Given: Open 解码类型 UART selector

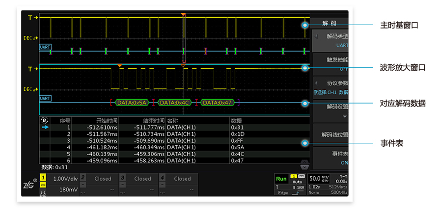Looking at the screenshot, I should coord(331,41).
